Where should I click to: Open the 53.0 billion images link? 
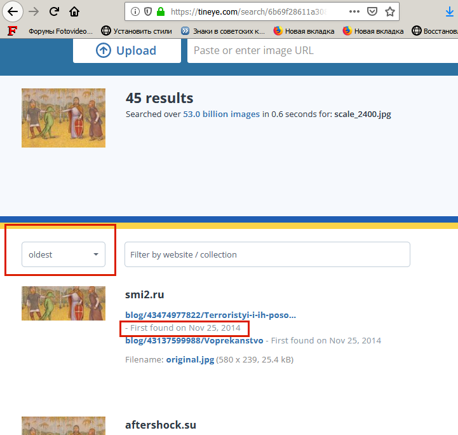coord(221,114)
